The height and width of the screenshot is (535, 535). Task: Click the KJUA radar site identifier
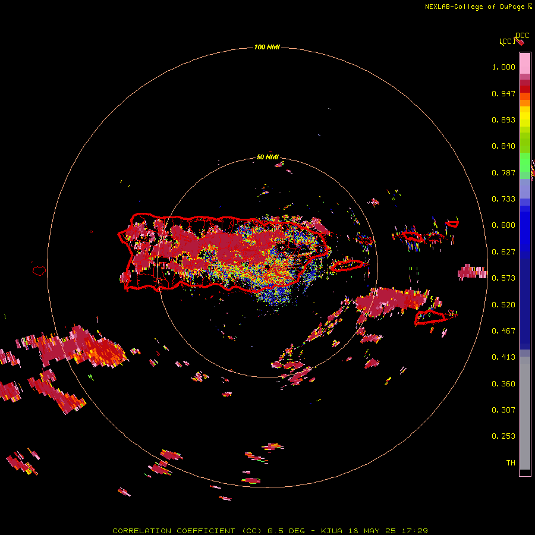click(332, 531)
